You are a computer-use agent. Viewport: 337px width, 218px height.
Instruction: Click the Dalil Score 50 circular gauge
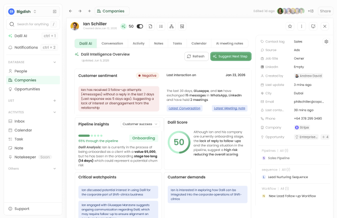[x=179, y=142]
